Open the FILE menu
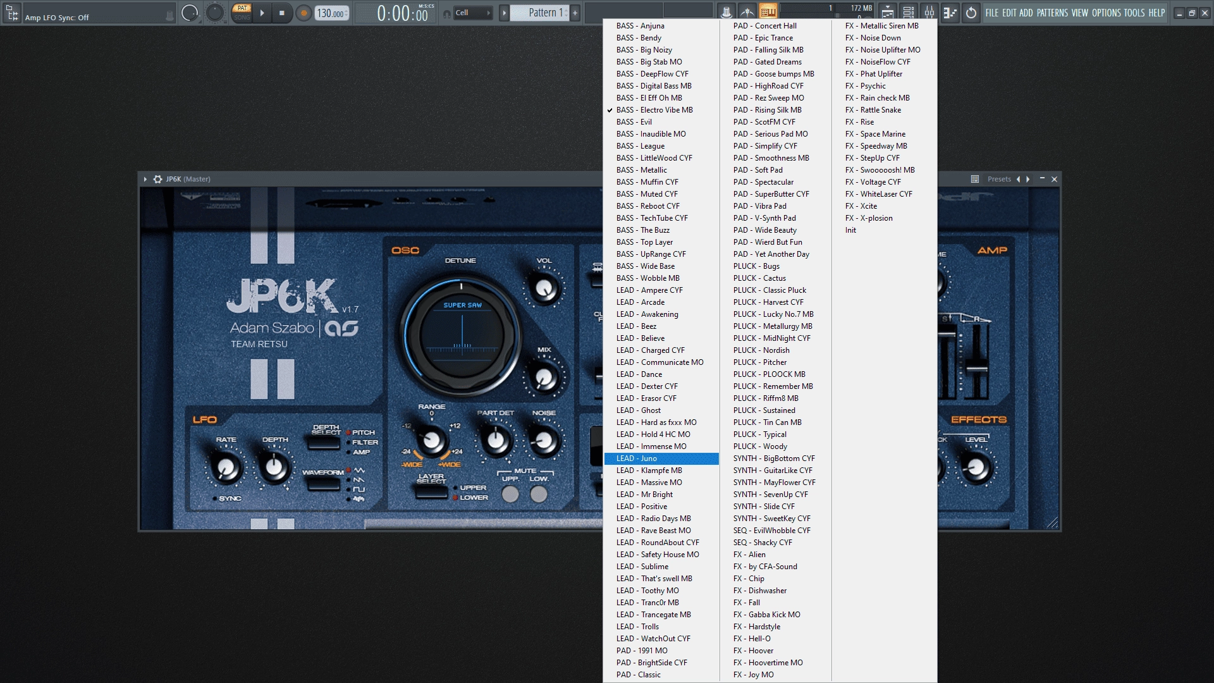The height and width of the screenshot is (683, 1214). pyautogui.click(x=992, y=13)
